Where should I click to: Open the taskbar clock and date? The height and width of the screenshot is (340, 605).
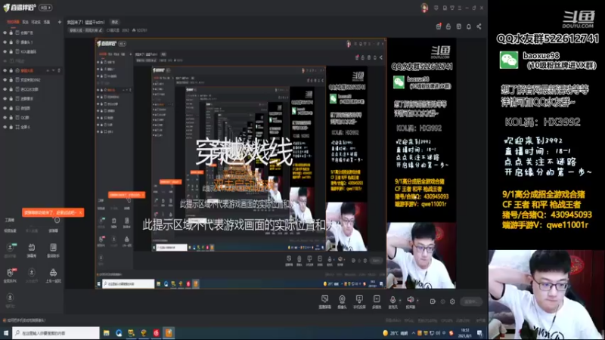(466, 333)
